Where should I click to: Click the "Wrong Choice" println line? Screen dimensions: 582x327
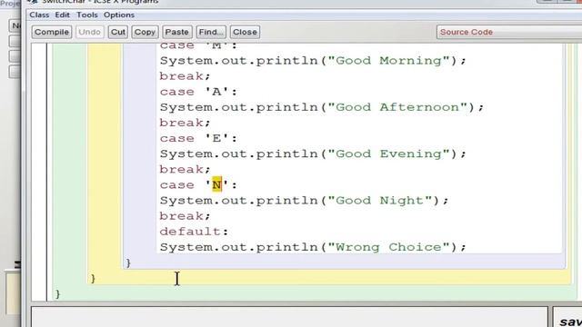[313, 247]
